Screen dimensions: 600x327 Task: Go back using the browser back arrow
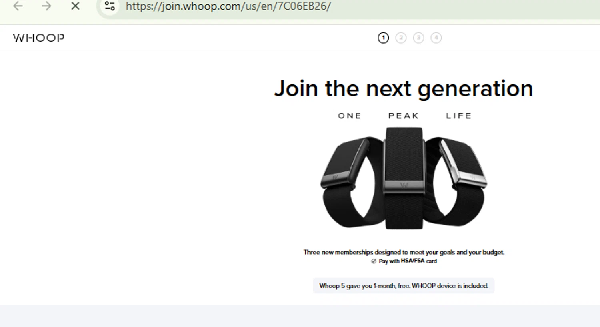click(18, 6)
